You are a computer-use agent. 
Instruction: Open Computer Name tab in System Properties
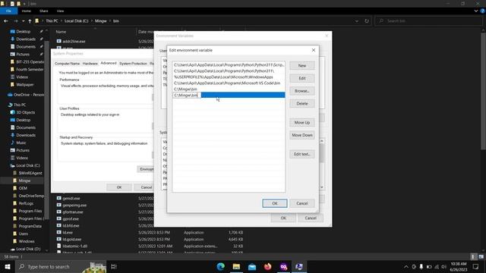click(67, 64)
